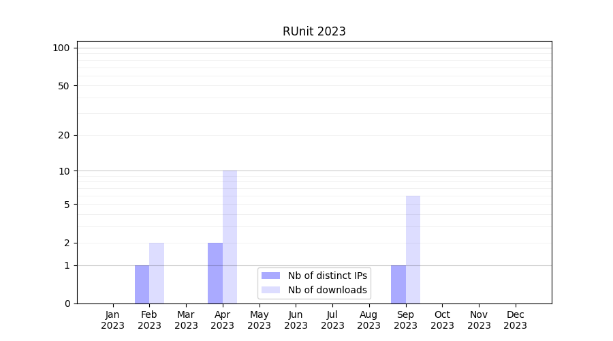Select the 'Nb of distinct IPs' legend text
The height and width of the screenshot is (341, 613).
tap(327, 276)
